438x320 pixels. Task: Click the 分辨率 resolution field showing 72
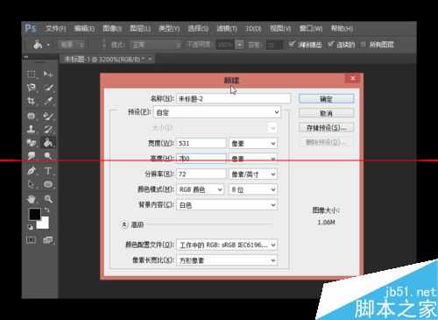click(x=201, y=174)
